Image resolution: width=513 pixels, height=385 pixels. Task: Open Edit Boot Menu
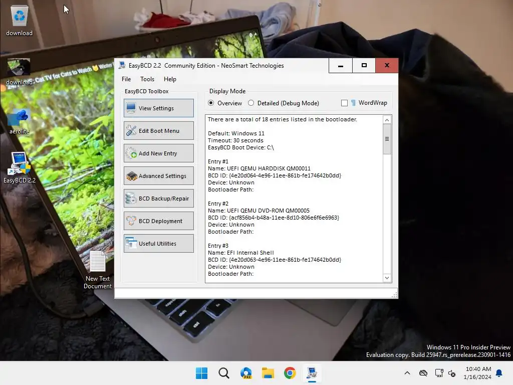tap(159, 131)
